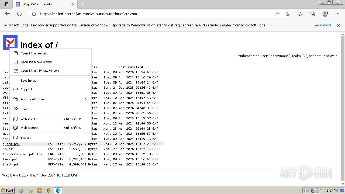Open the ro.ps1 file link
The width and height of the screenshot is (345, 194).
[8, 149]
